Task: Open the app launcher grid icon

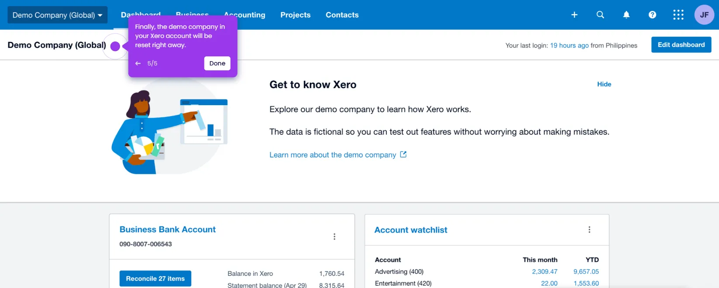Action: click(x=678, y=15)
